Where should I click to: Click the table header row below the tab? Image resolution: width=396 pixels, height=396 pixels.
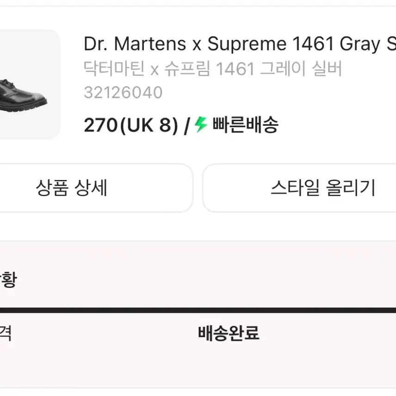[x=198, y=333]
